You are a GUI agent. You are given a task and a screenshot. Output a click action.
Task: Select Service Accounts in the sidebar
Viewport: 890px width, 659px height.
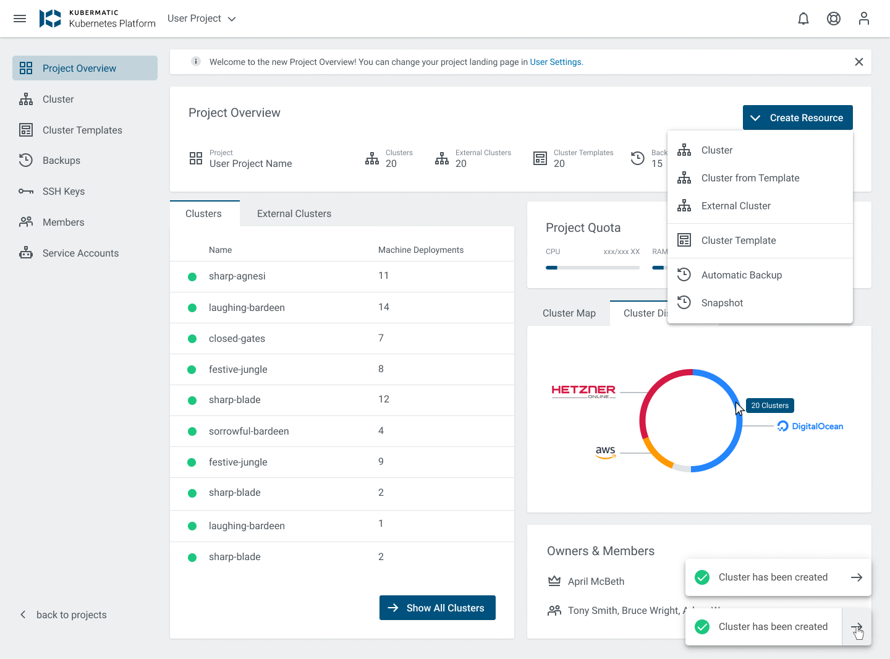point(80,253)
